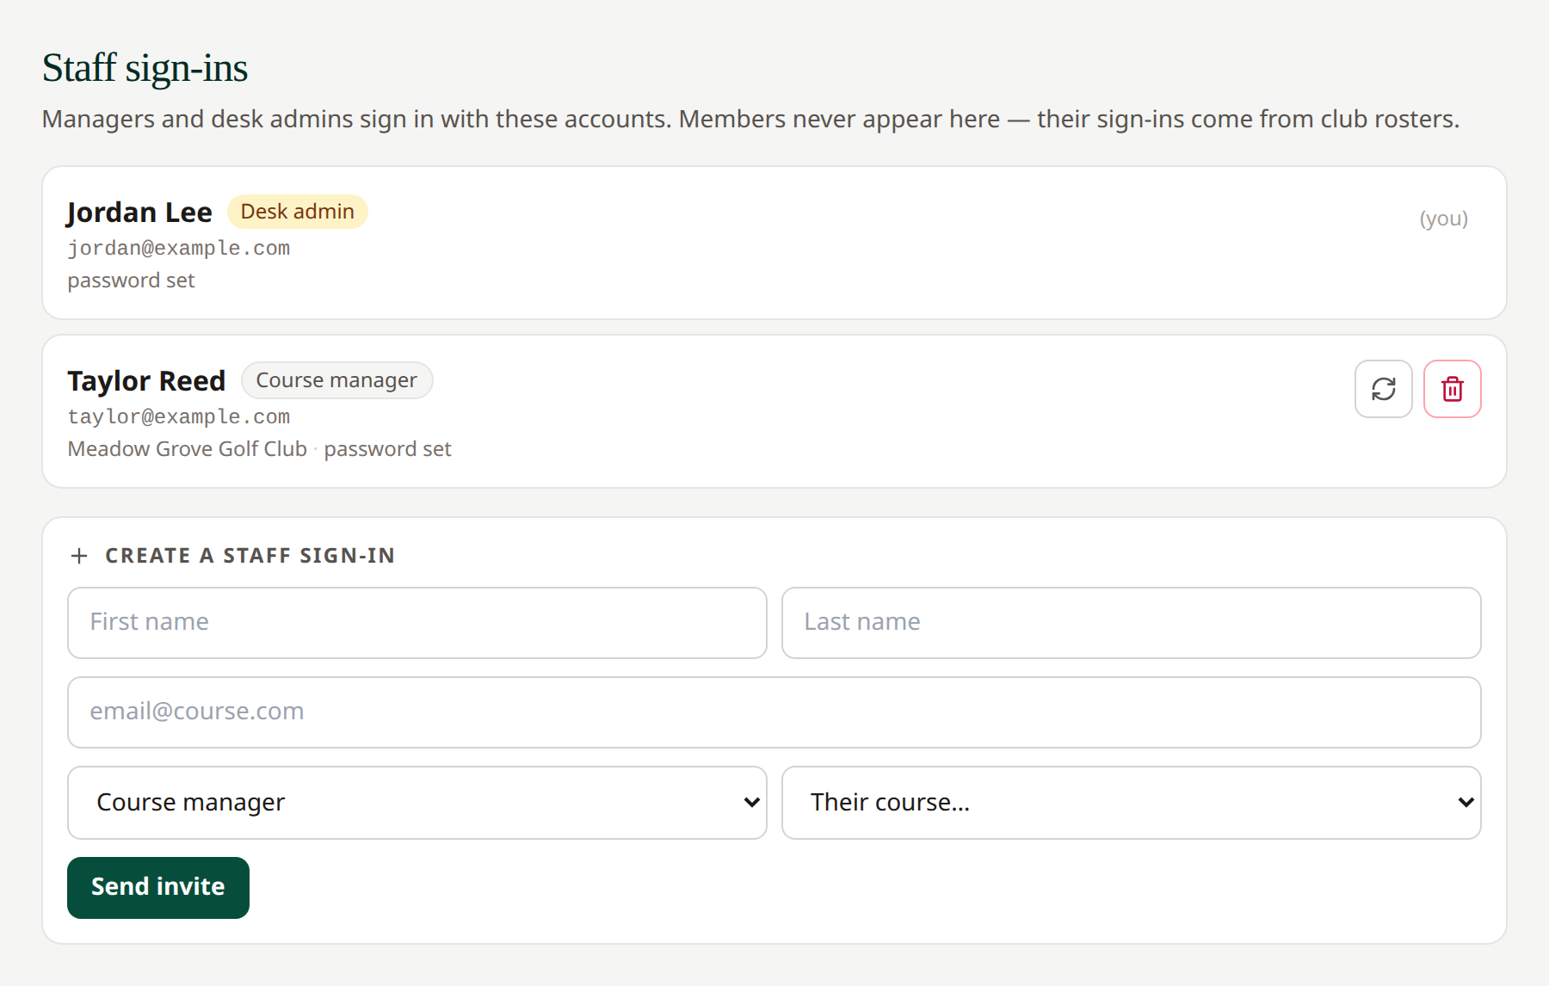
Task: Click the Course manager badge on Taylor Reed
Action: (336, 380)
